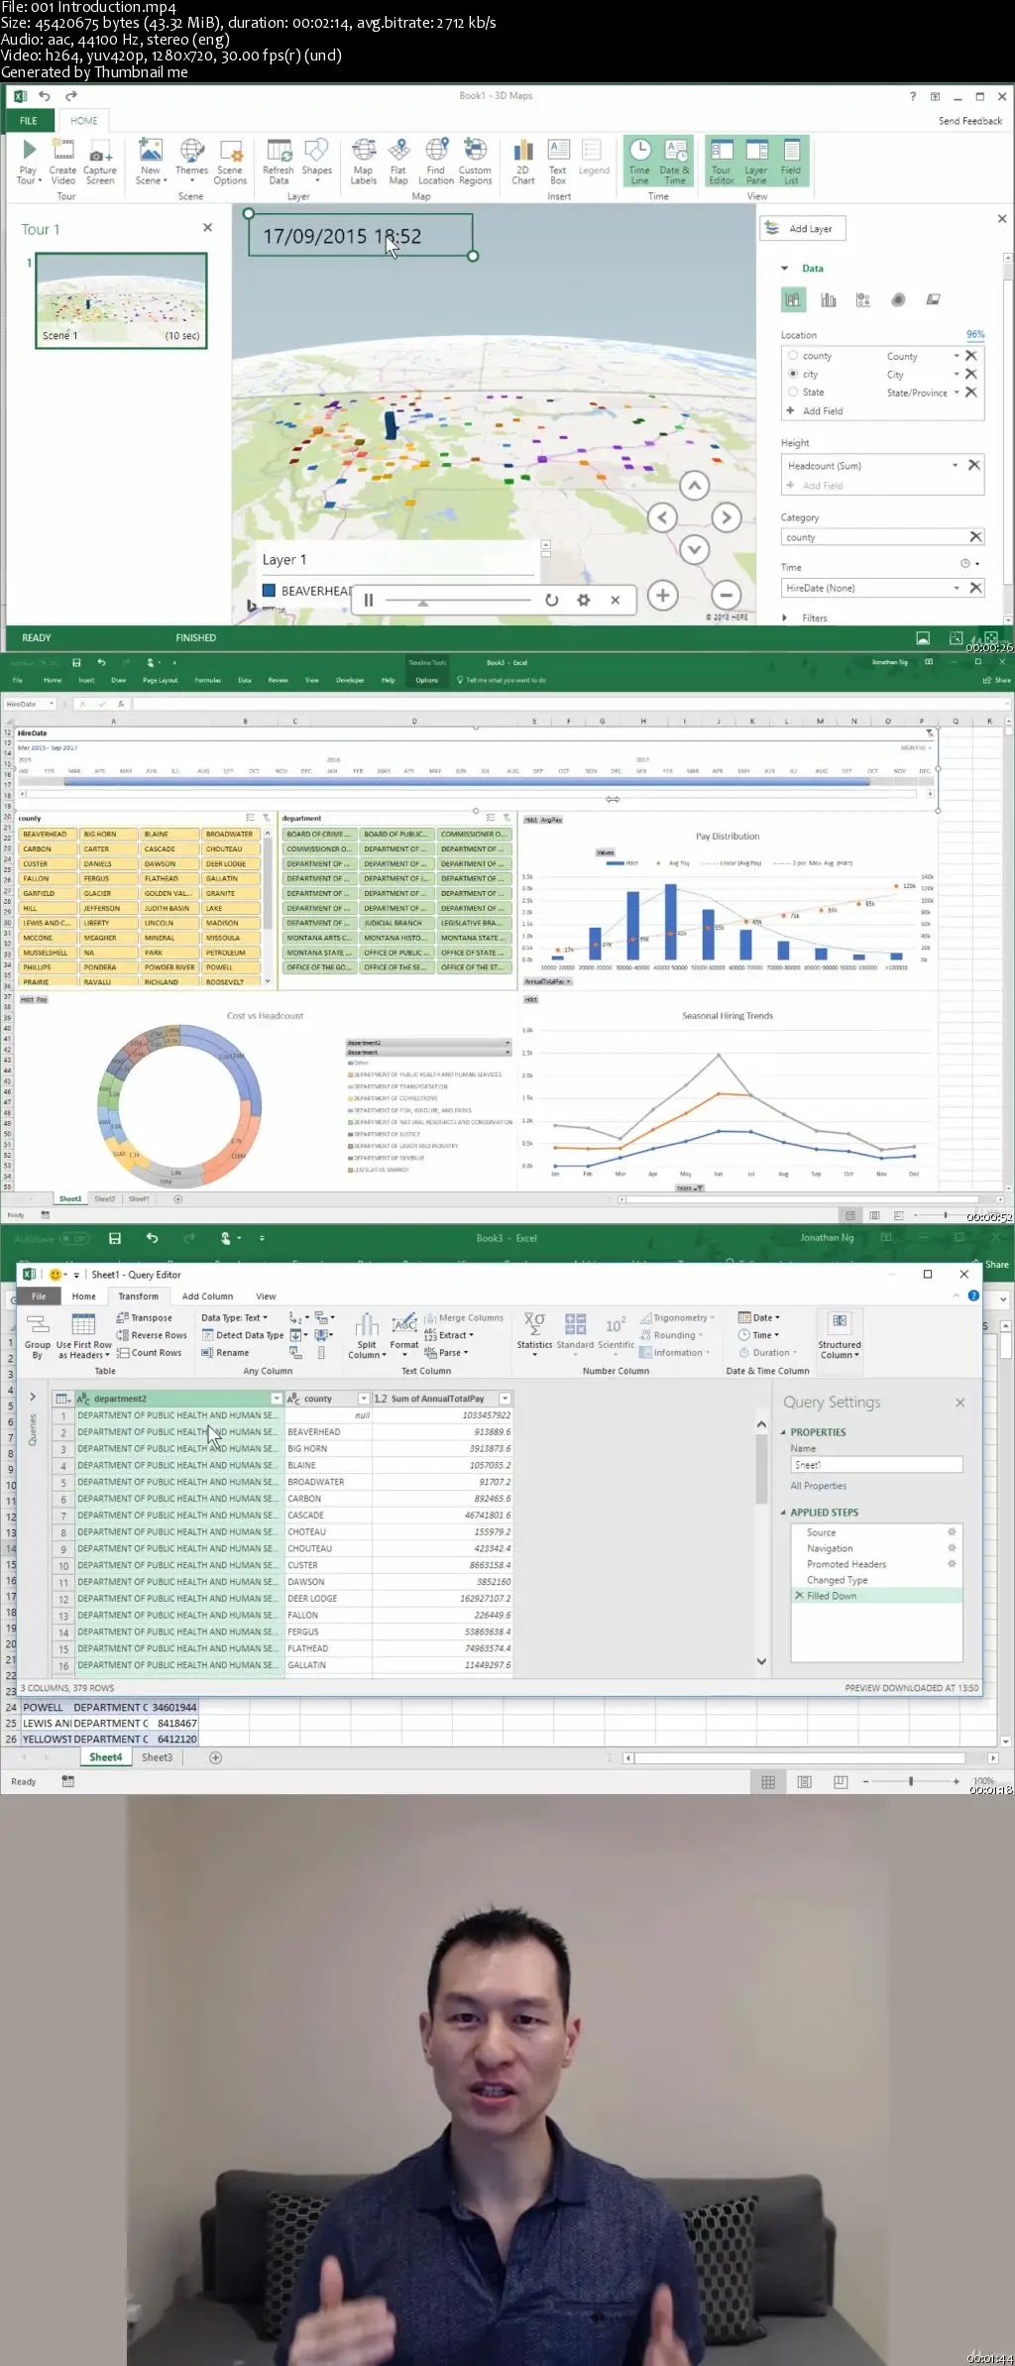
Task: Click the map zoom out button
Action: (x=727, y=596)
